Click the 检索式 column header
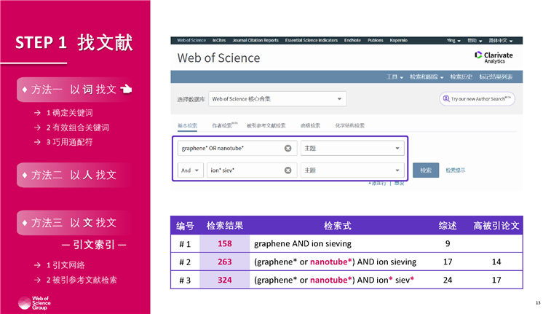The width and height of the screenshot is (559, 314). point(337,226)
